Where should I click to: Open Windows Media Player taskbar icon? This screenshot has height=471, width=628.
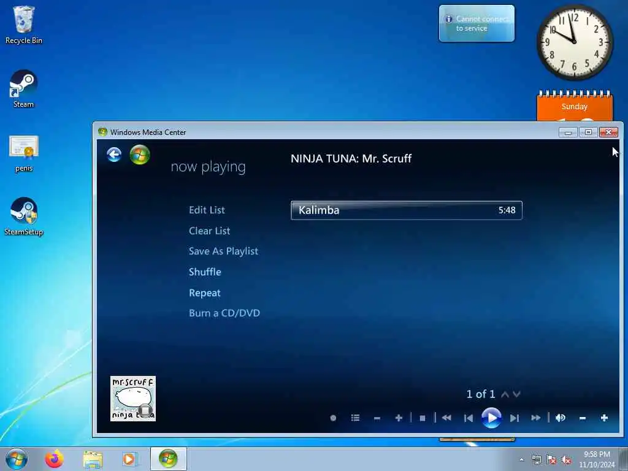[x=129, y=459]
